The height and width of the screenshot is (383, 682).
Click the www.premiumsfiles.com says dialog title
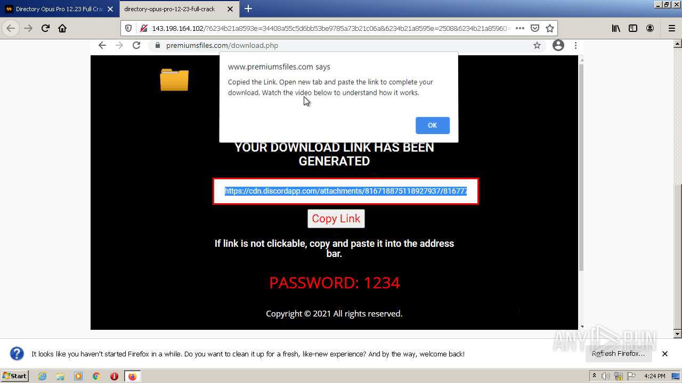279,66
